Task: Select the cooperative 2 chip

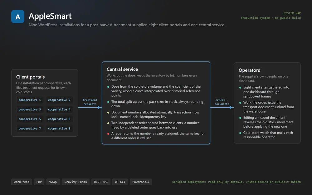Action: click(59, 100)
